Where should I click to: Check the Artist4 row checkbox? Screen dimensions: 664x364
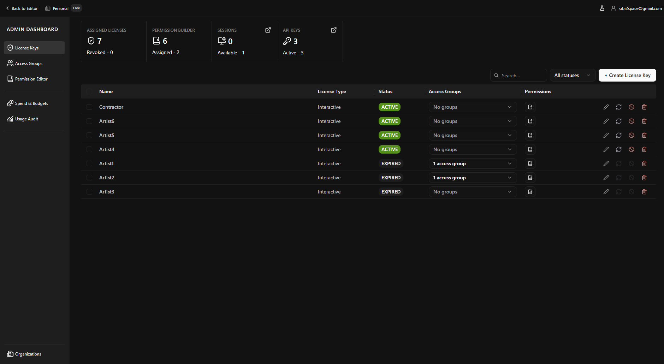pos(89,149)
